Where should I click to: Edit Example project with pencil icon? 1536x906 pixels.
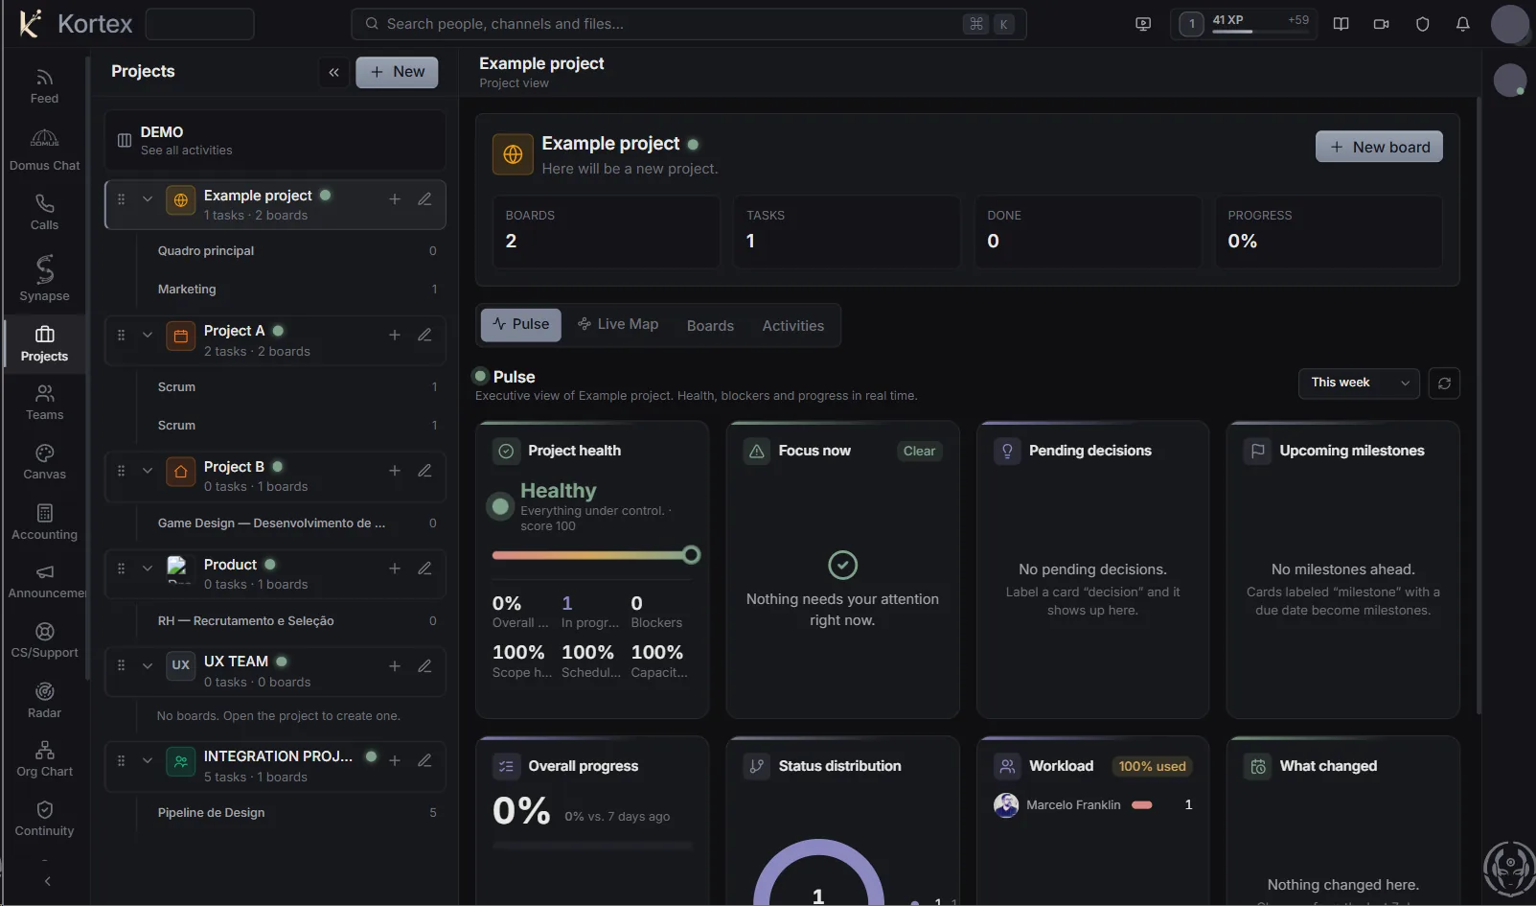[424, 199]
